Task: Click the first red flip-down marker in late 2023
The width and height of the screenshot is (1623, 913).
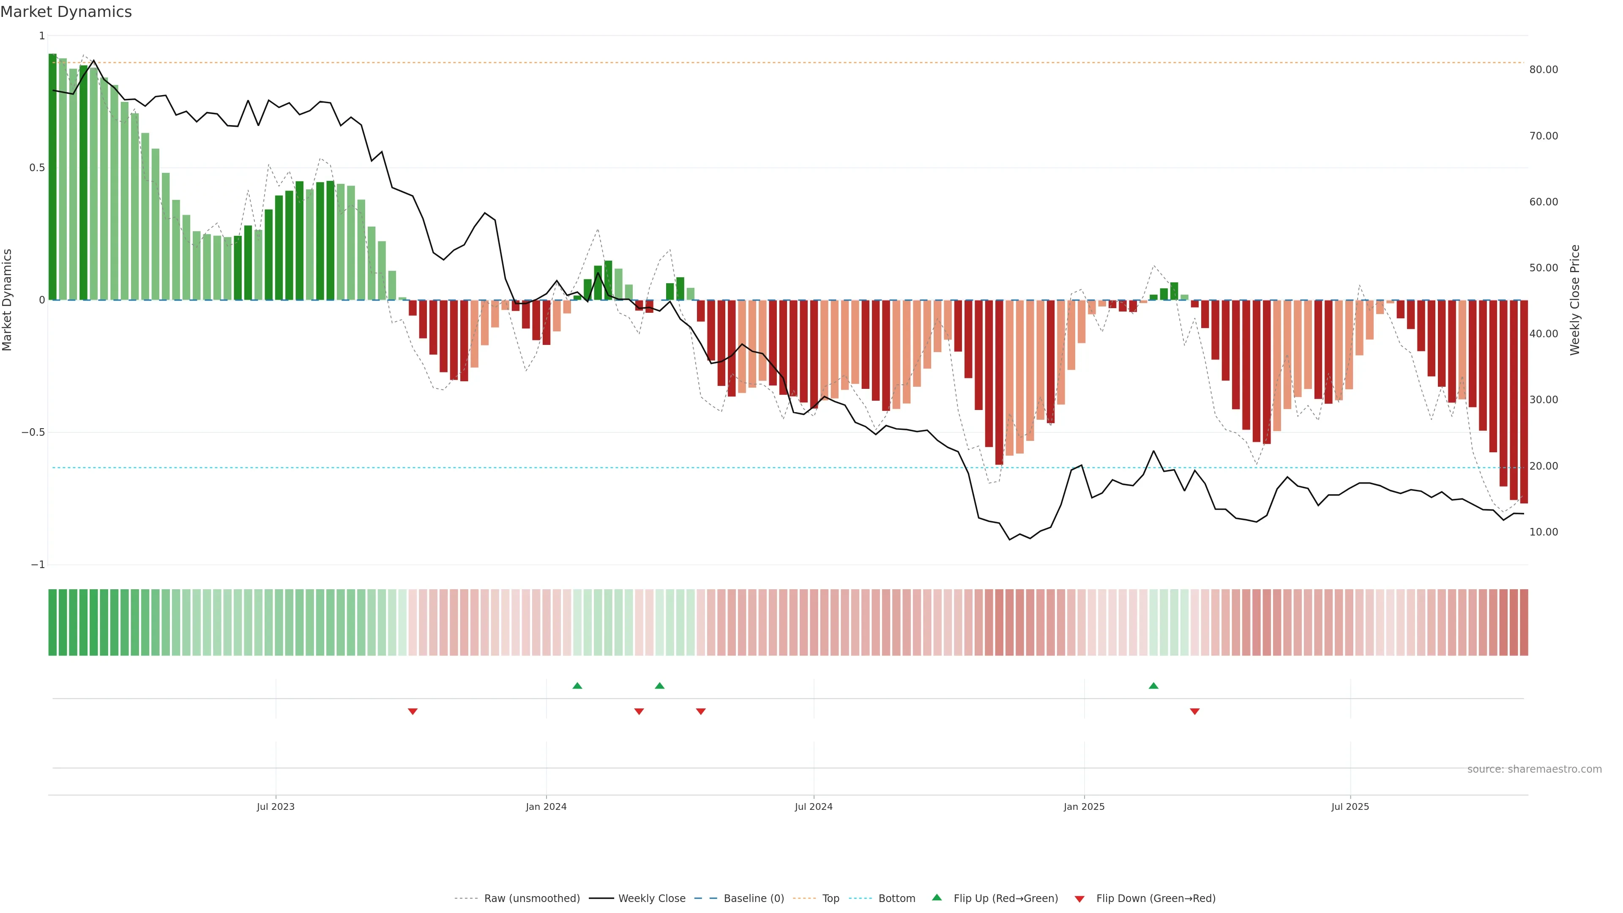Action: [x=413, y=711]
